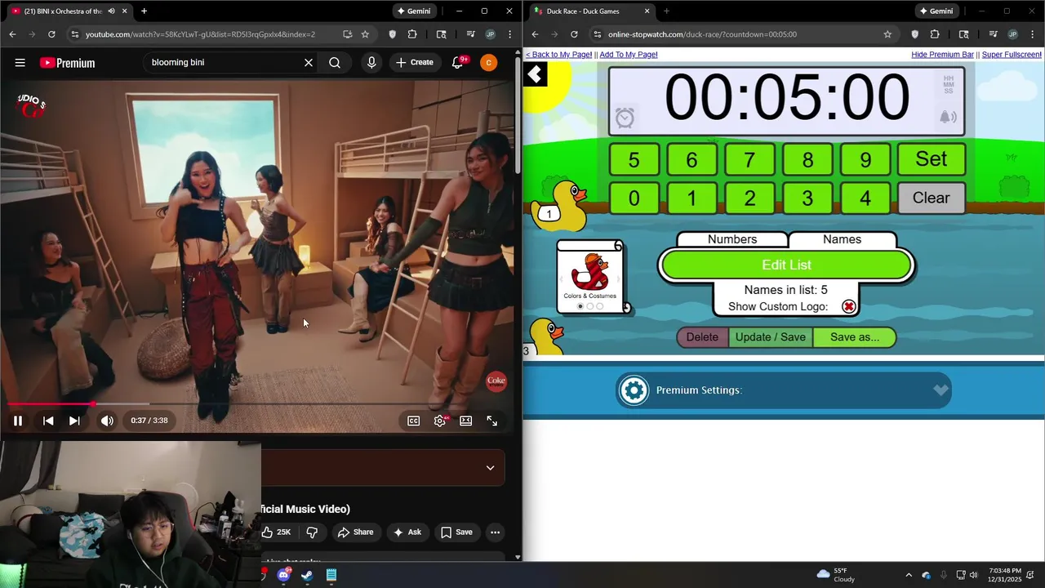Image resolution: width=1045 pixels, height=588 pixels.
Task: Reload the YouTube page
Action: [51, 34]
